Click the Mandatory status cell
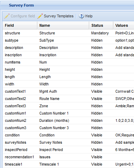 tap(101, 33)
